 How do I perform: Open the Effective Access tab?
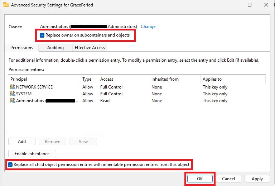tap(90, 48)
